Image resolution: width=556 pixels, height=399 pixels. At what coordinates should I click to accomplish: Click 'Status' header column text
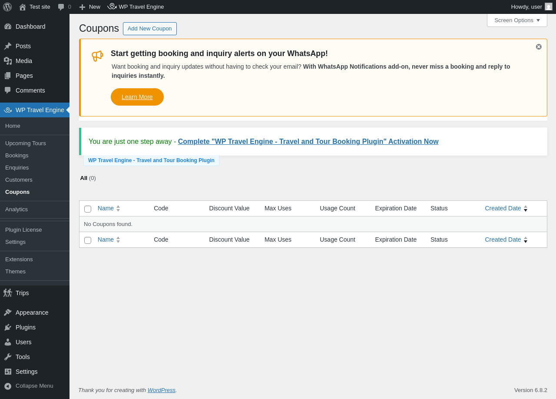[439, 208]
